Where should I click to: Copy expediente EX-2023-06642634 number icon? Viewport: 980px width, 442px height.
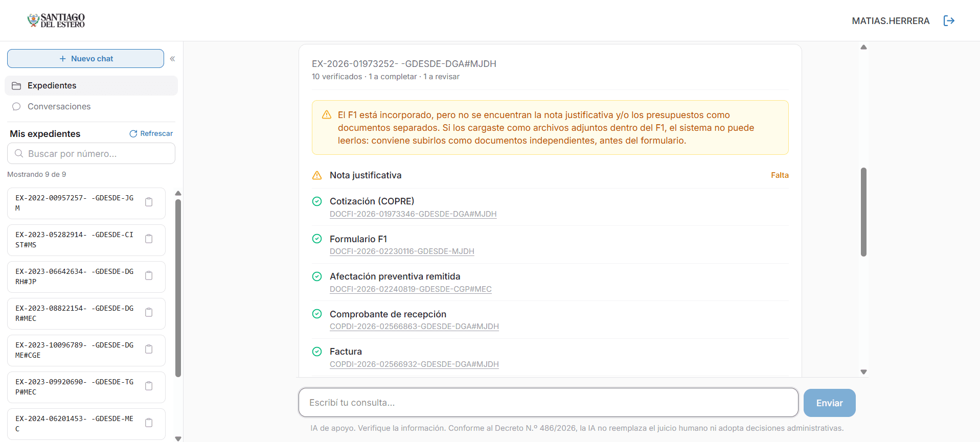tap(149, 276)
